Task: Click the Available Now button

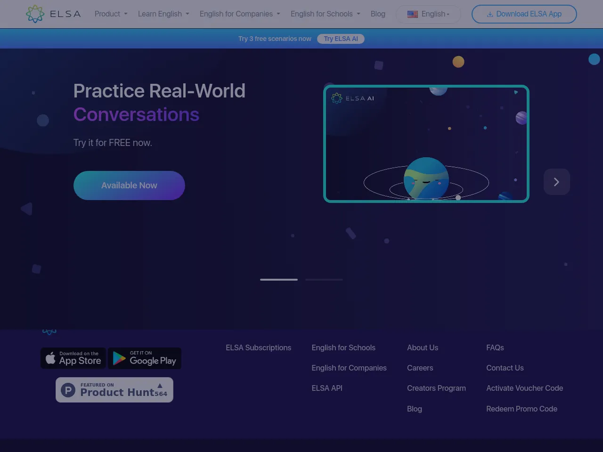Action: 129,186
